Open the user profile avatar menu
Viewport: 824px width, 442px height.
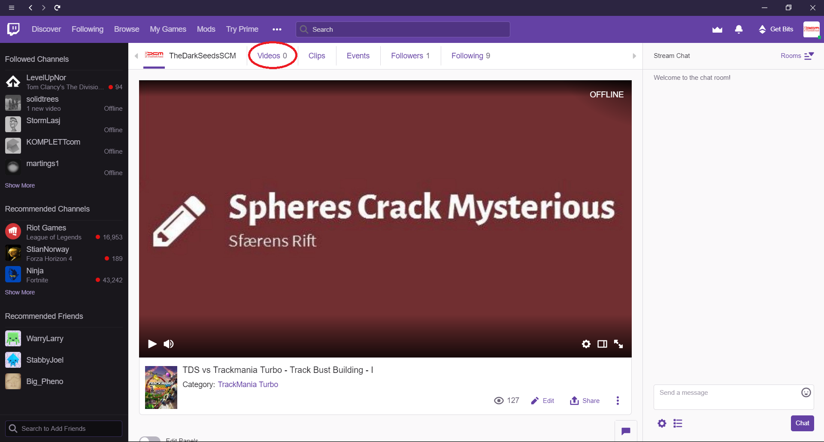[811, 29]
